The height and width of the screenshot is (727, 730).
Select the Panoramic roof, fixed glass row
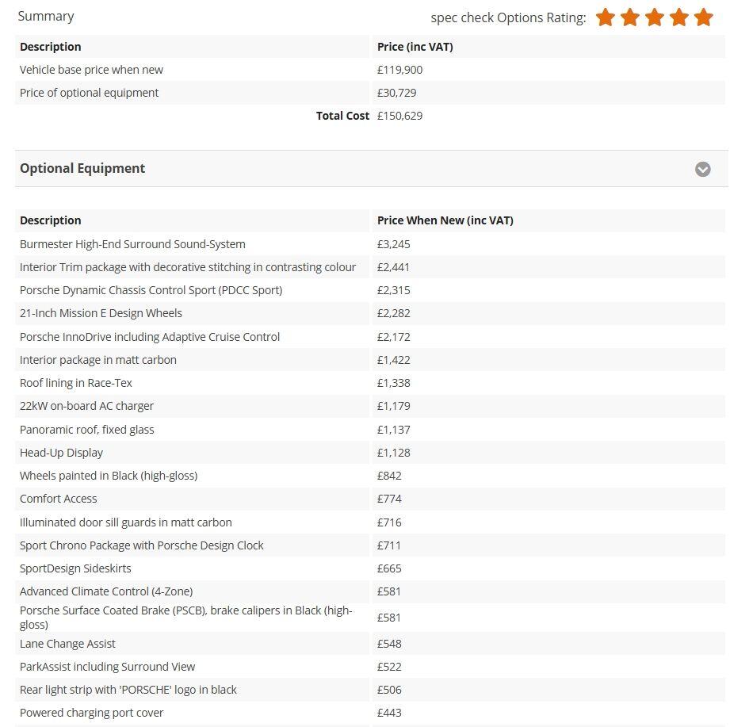(x=87, y=430)
